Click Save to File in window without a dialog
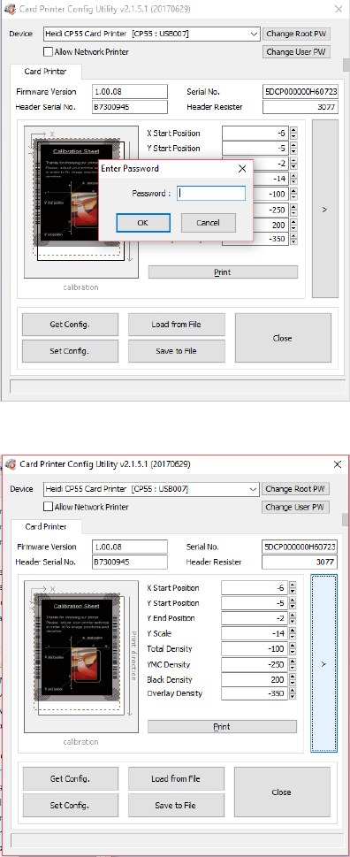The width and height of the screenshot is (350, 857). click(176, 805)
